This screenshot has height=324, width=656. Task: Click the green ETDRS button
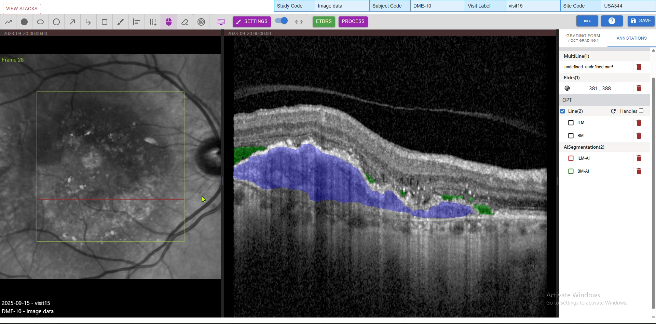(324, 22)
